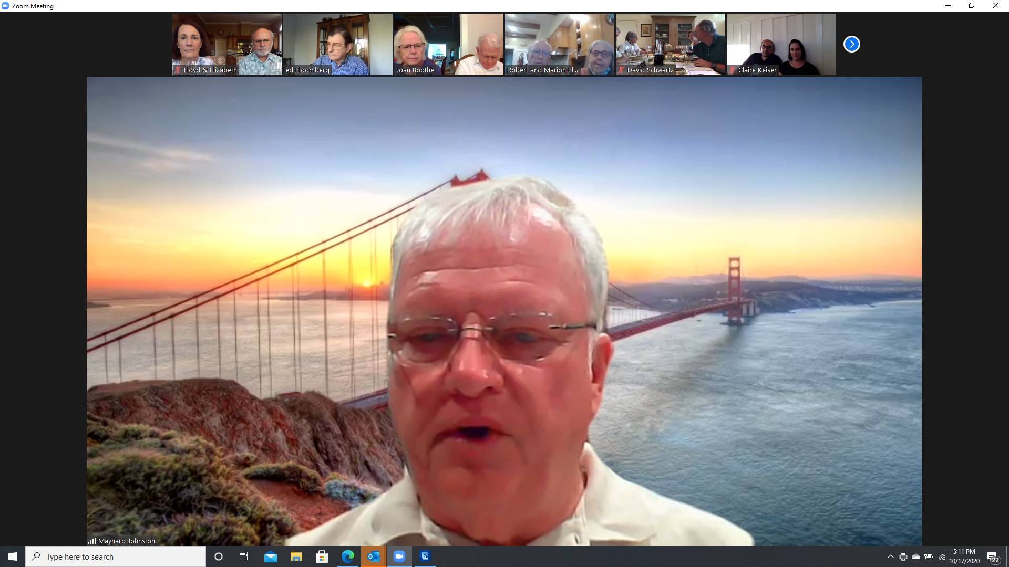Open Microsoft Edge from taskbar
Screen dimensions: 1009x567
348,556
